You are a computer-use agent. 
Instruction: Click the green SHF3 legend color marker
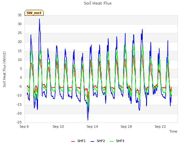click(x=111, y=141)
